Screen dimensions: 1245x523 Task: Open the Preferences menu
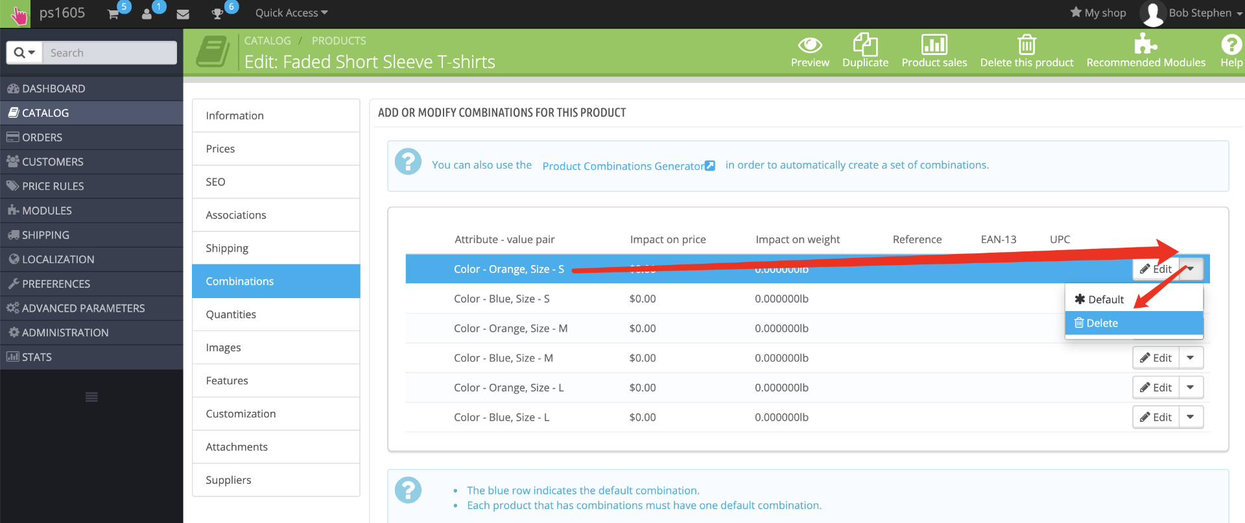point(91,284)
